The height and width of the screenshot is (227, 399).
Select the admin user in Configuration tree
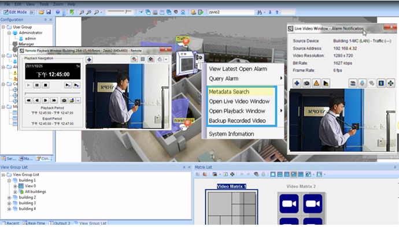[x=30, y=38]
